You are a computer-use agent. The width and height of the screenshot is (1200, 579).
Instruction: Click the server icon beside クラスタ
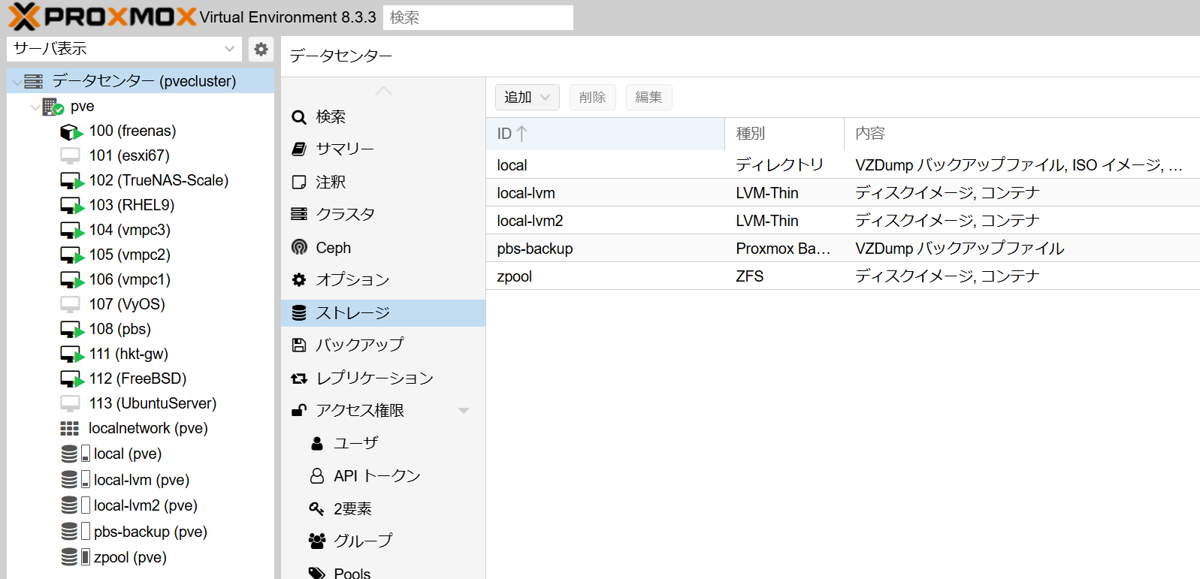(299, 215)
